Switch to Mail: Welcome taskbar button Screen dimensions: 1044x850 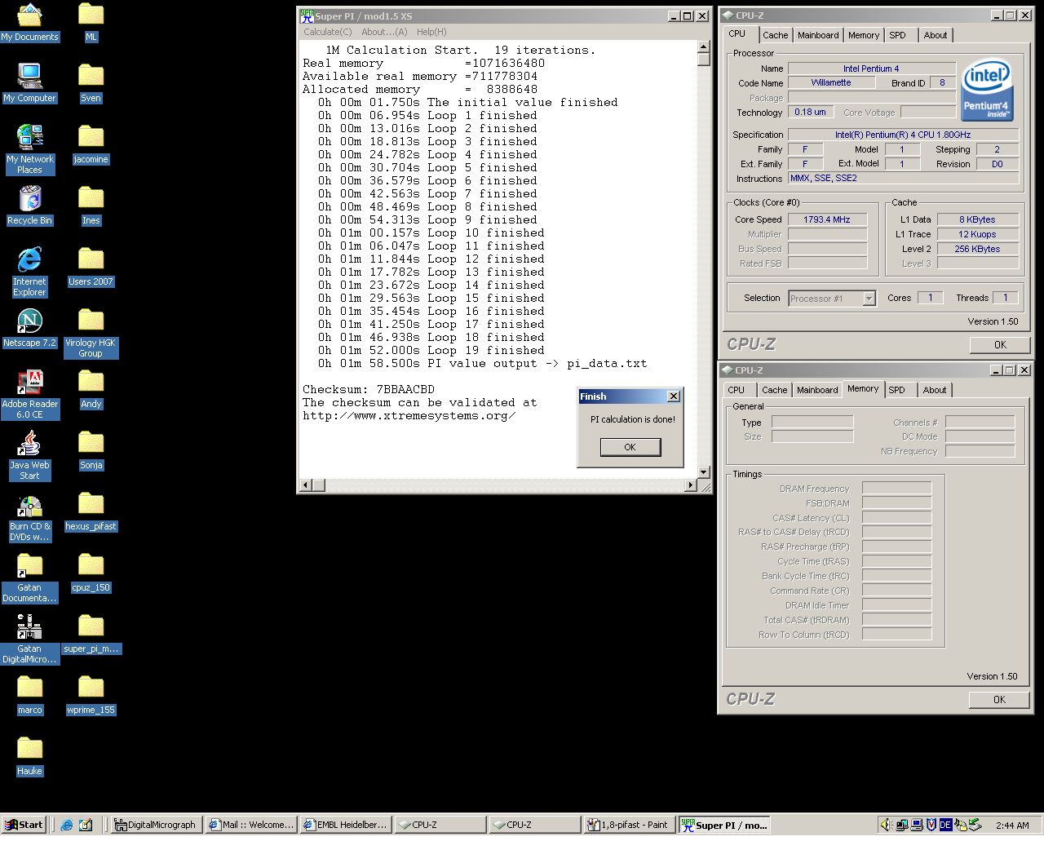pyautogui.click(x=250, y=825)
